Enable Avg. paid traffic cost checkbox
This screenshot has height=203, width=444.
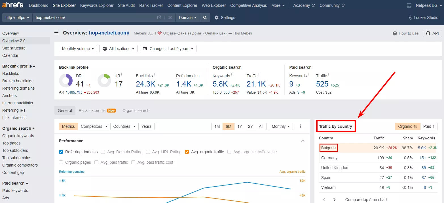tap(133, 162)
